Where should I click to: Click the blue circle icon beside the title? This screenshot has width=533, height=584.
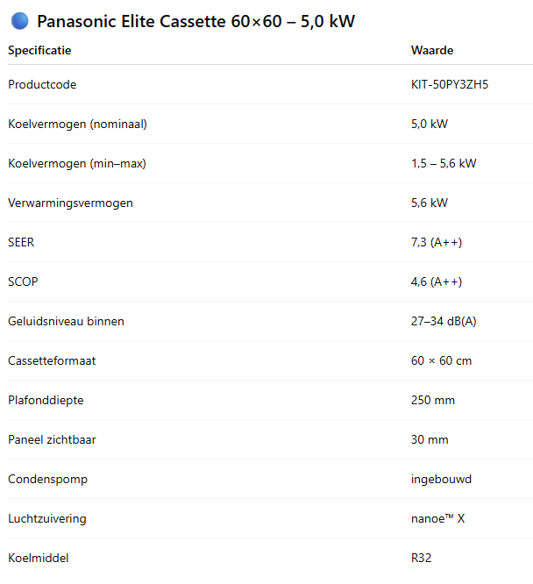tap(20, 21)
